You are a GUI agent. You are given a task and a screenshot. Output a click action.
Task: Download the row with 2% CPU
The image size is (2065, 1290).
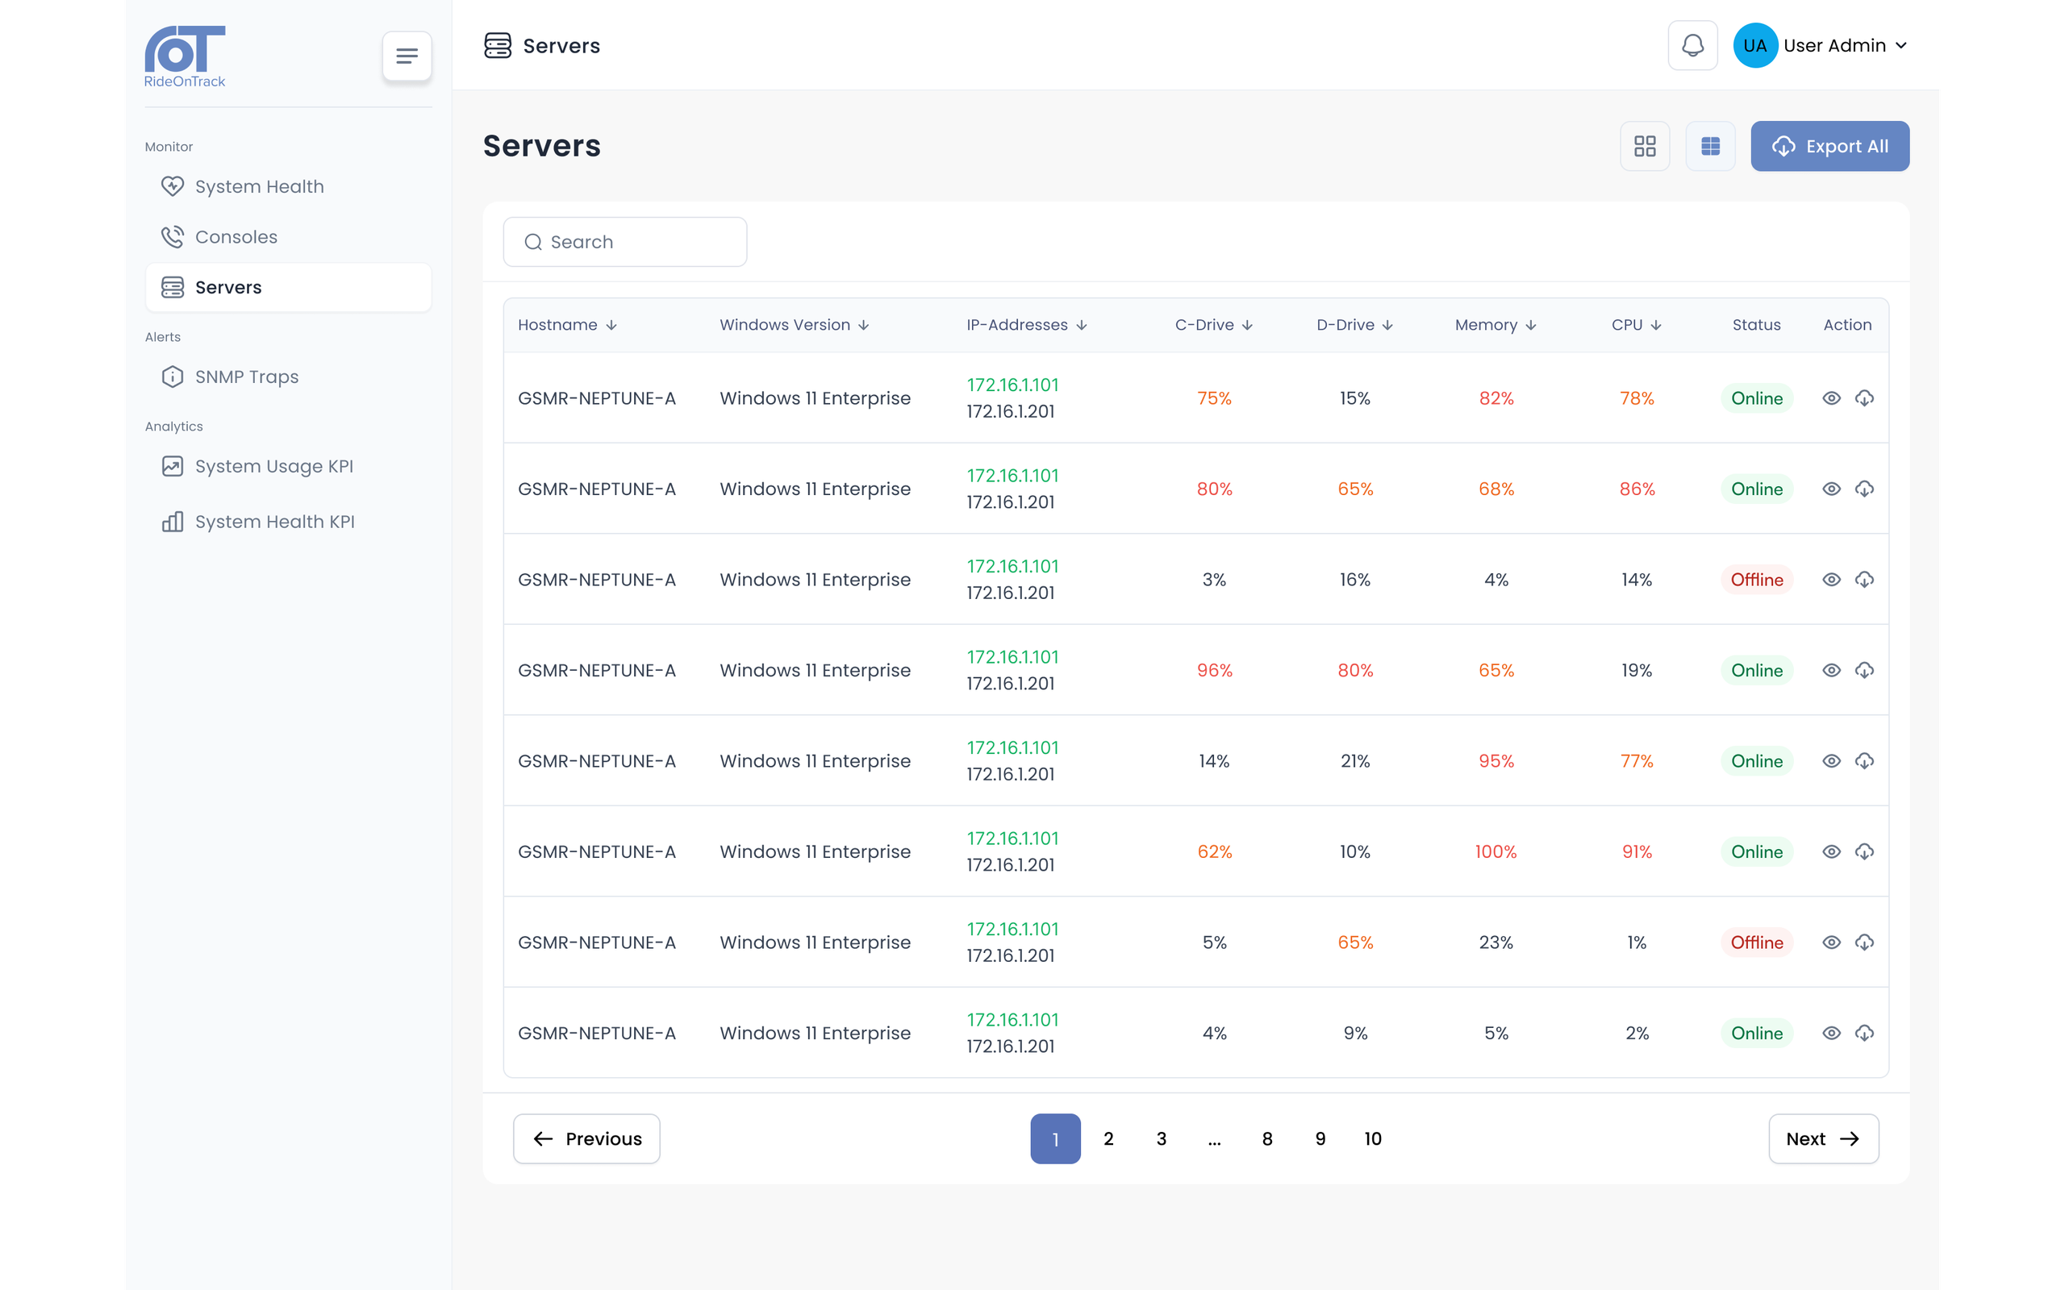[x=1864, y=1033]
